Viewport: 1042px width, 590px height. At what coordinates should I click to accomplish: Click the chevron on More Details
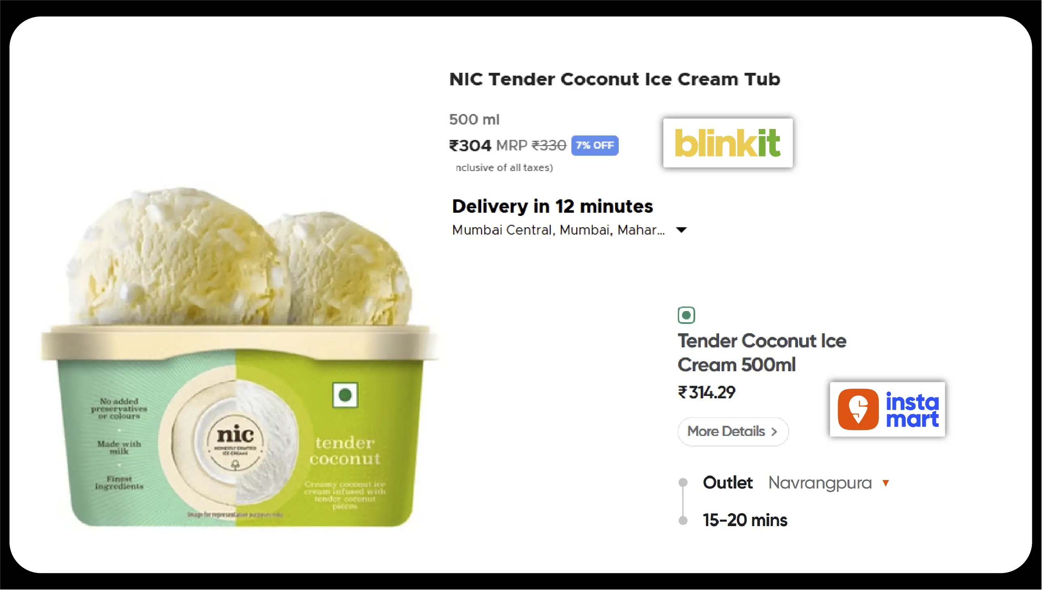[x=774, y=432]
